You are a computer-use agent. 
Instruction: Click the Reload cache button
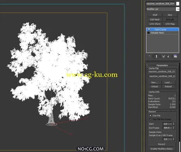(x=168, y=87)
